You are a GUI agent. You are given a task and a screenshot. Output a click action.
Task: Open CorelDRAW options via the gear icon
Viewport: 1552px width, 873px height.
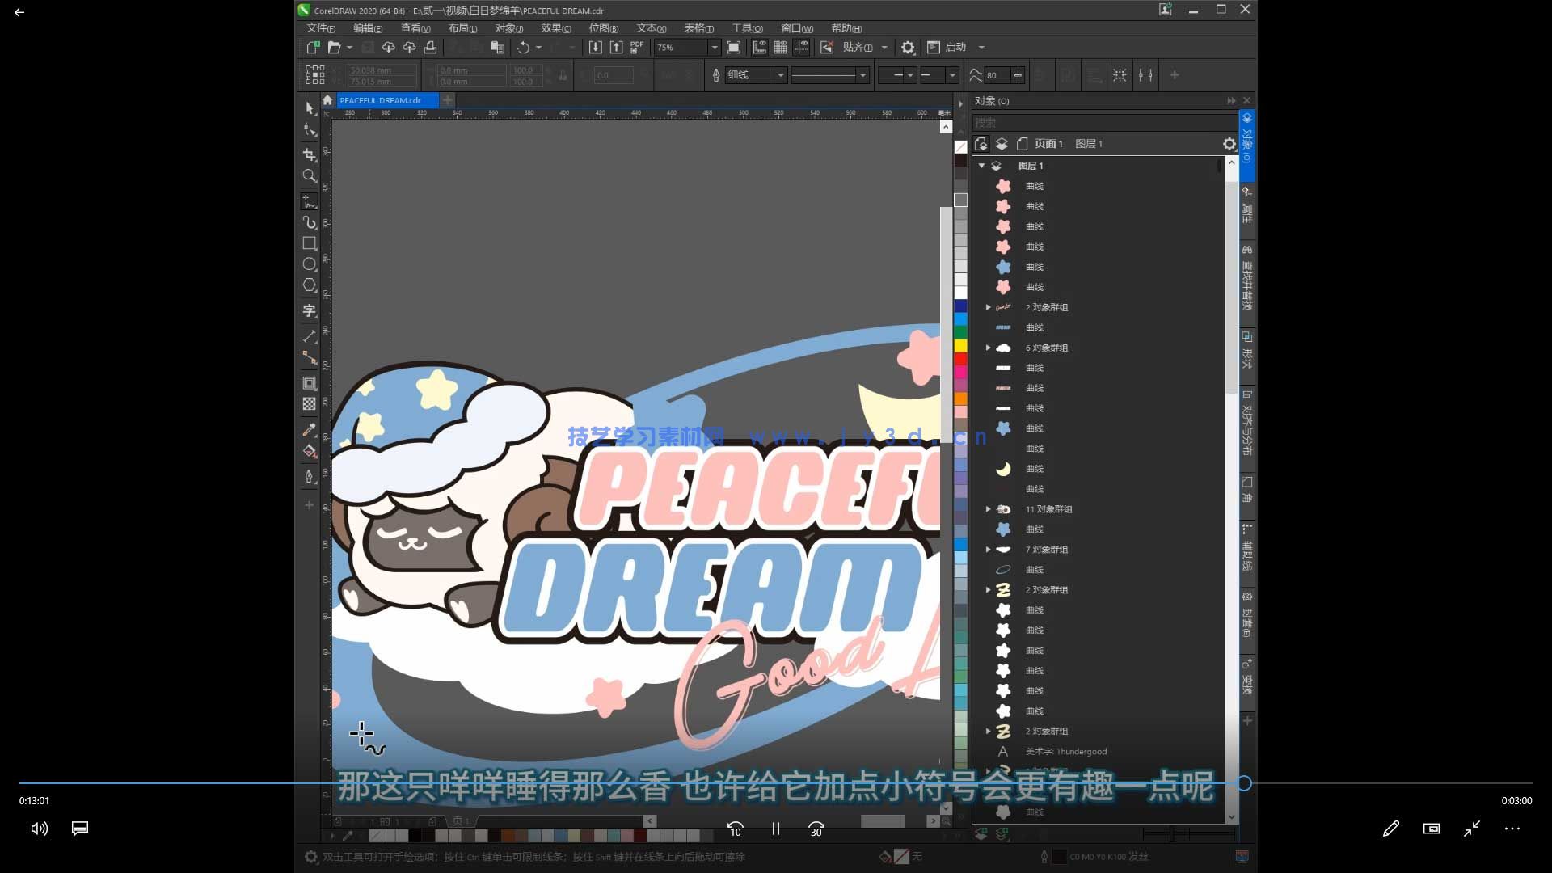(908, 48)
